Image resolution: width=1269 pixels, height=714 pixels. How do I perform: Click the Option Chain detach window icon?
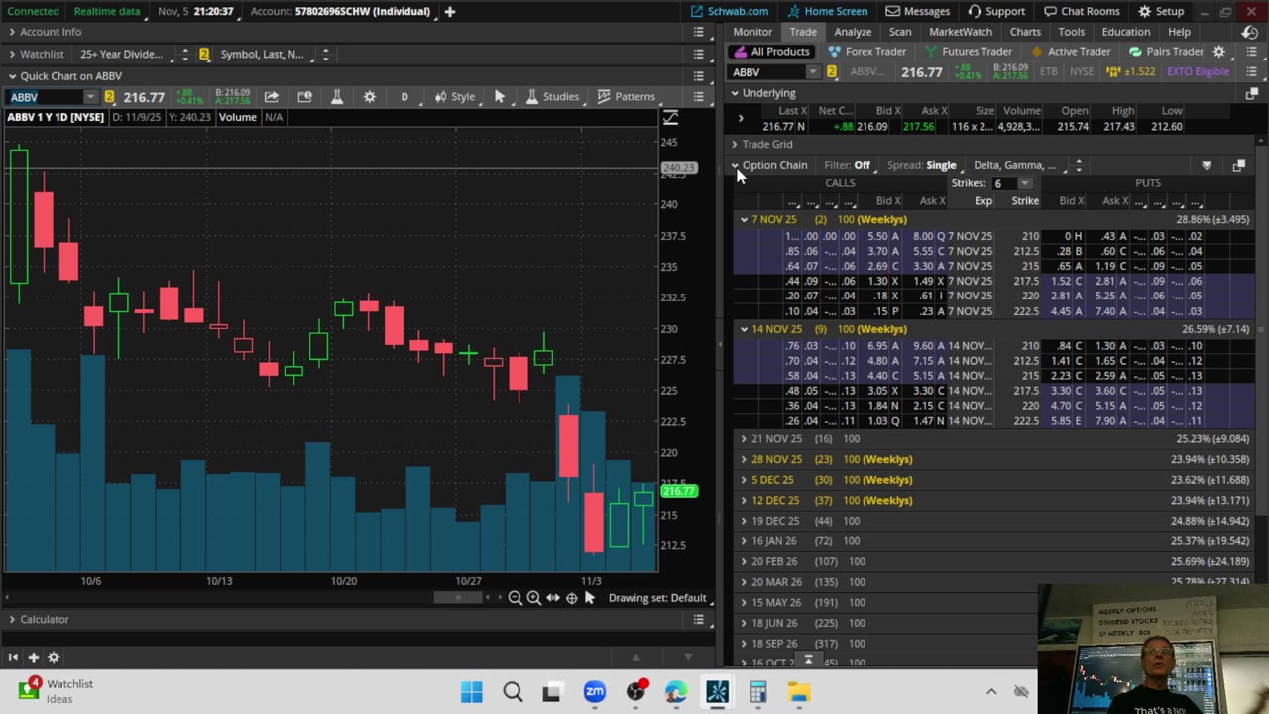pos(1238,166)
